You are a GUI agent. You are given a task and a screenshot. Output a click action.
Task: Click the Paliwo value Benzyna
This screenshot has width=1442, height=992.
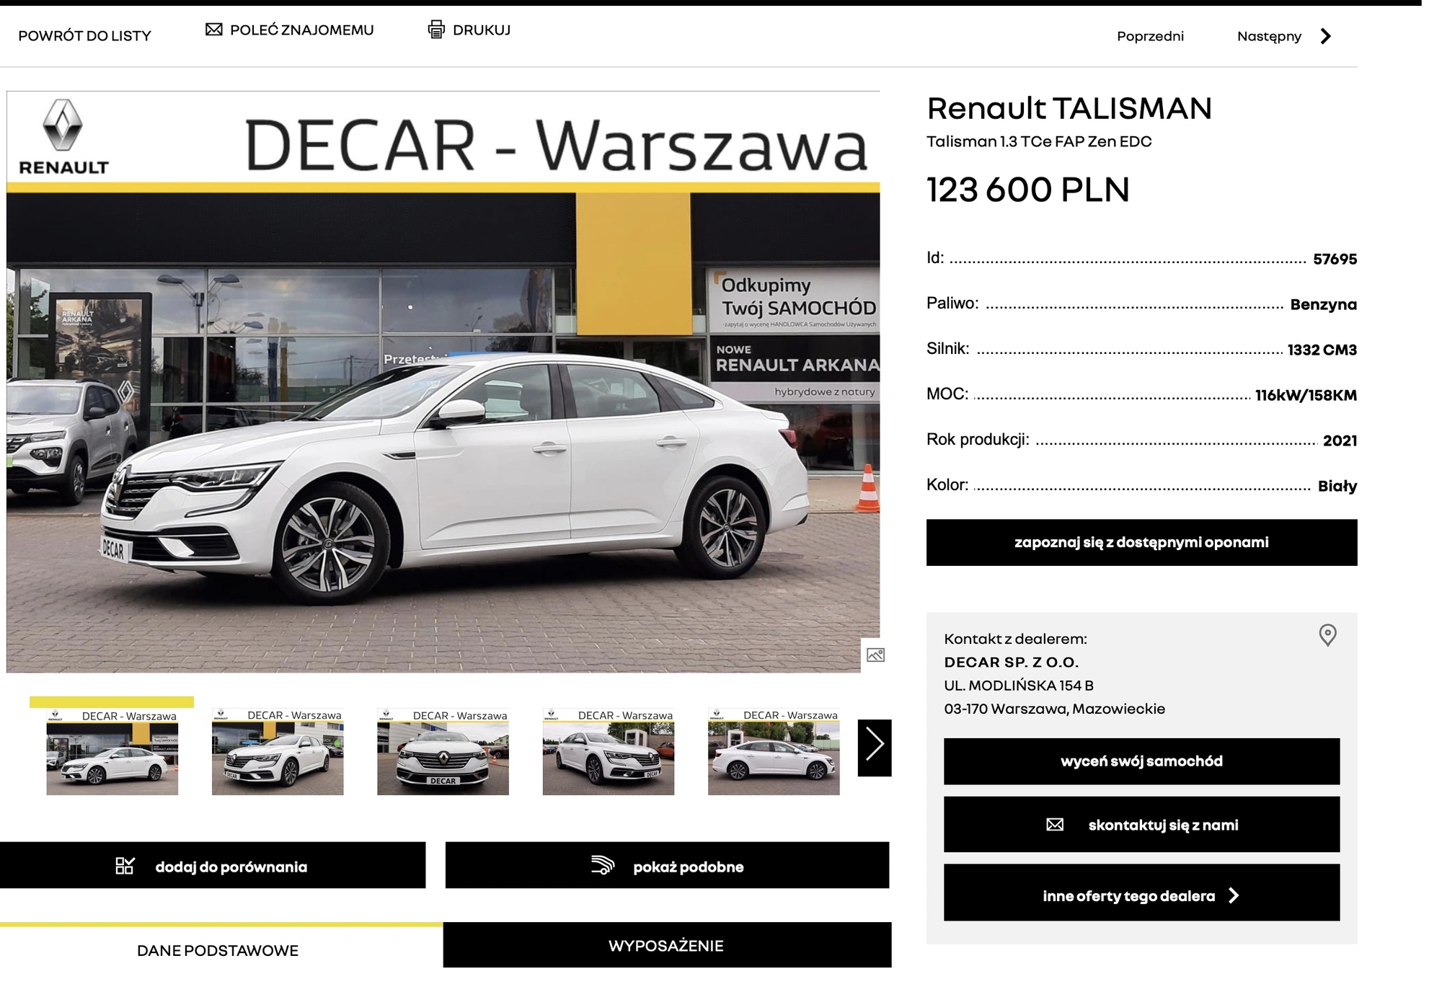[1323, 304]
